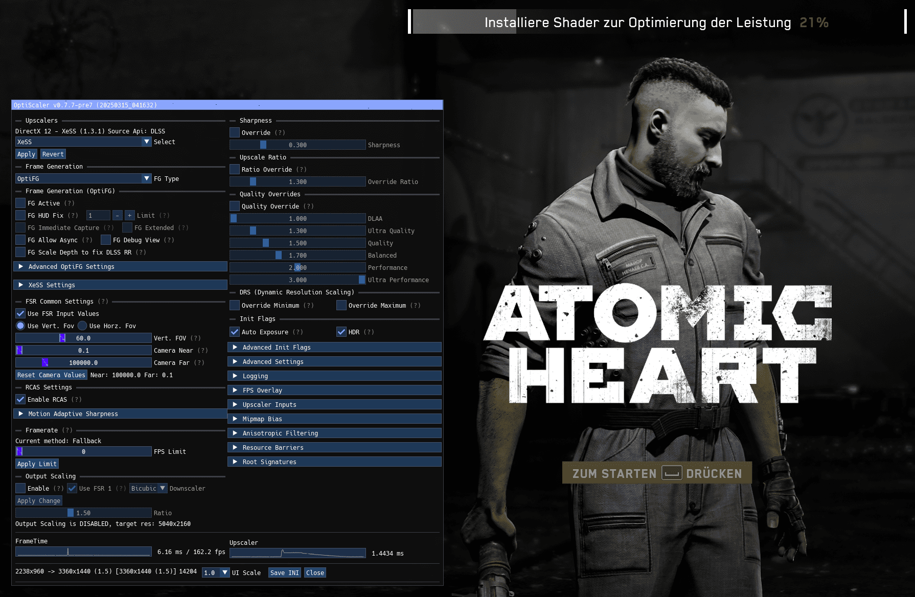Click the Save INI button

(x=285, y=573)
